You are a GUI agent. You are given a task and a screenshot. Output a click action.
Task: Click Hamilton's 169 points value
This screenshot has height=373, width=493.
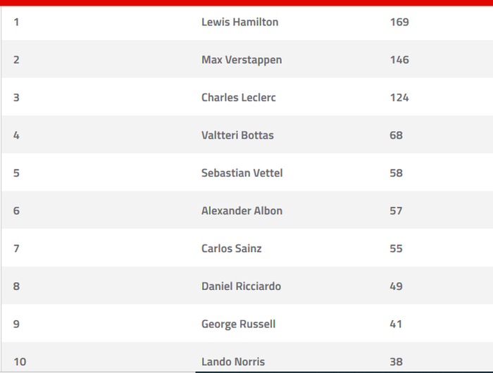[x=399, y=22]
